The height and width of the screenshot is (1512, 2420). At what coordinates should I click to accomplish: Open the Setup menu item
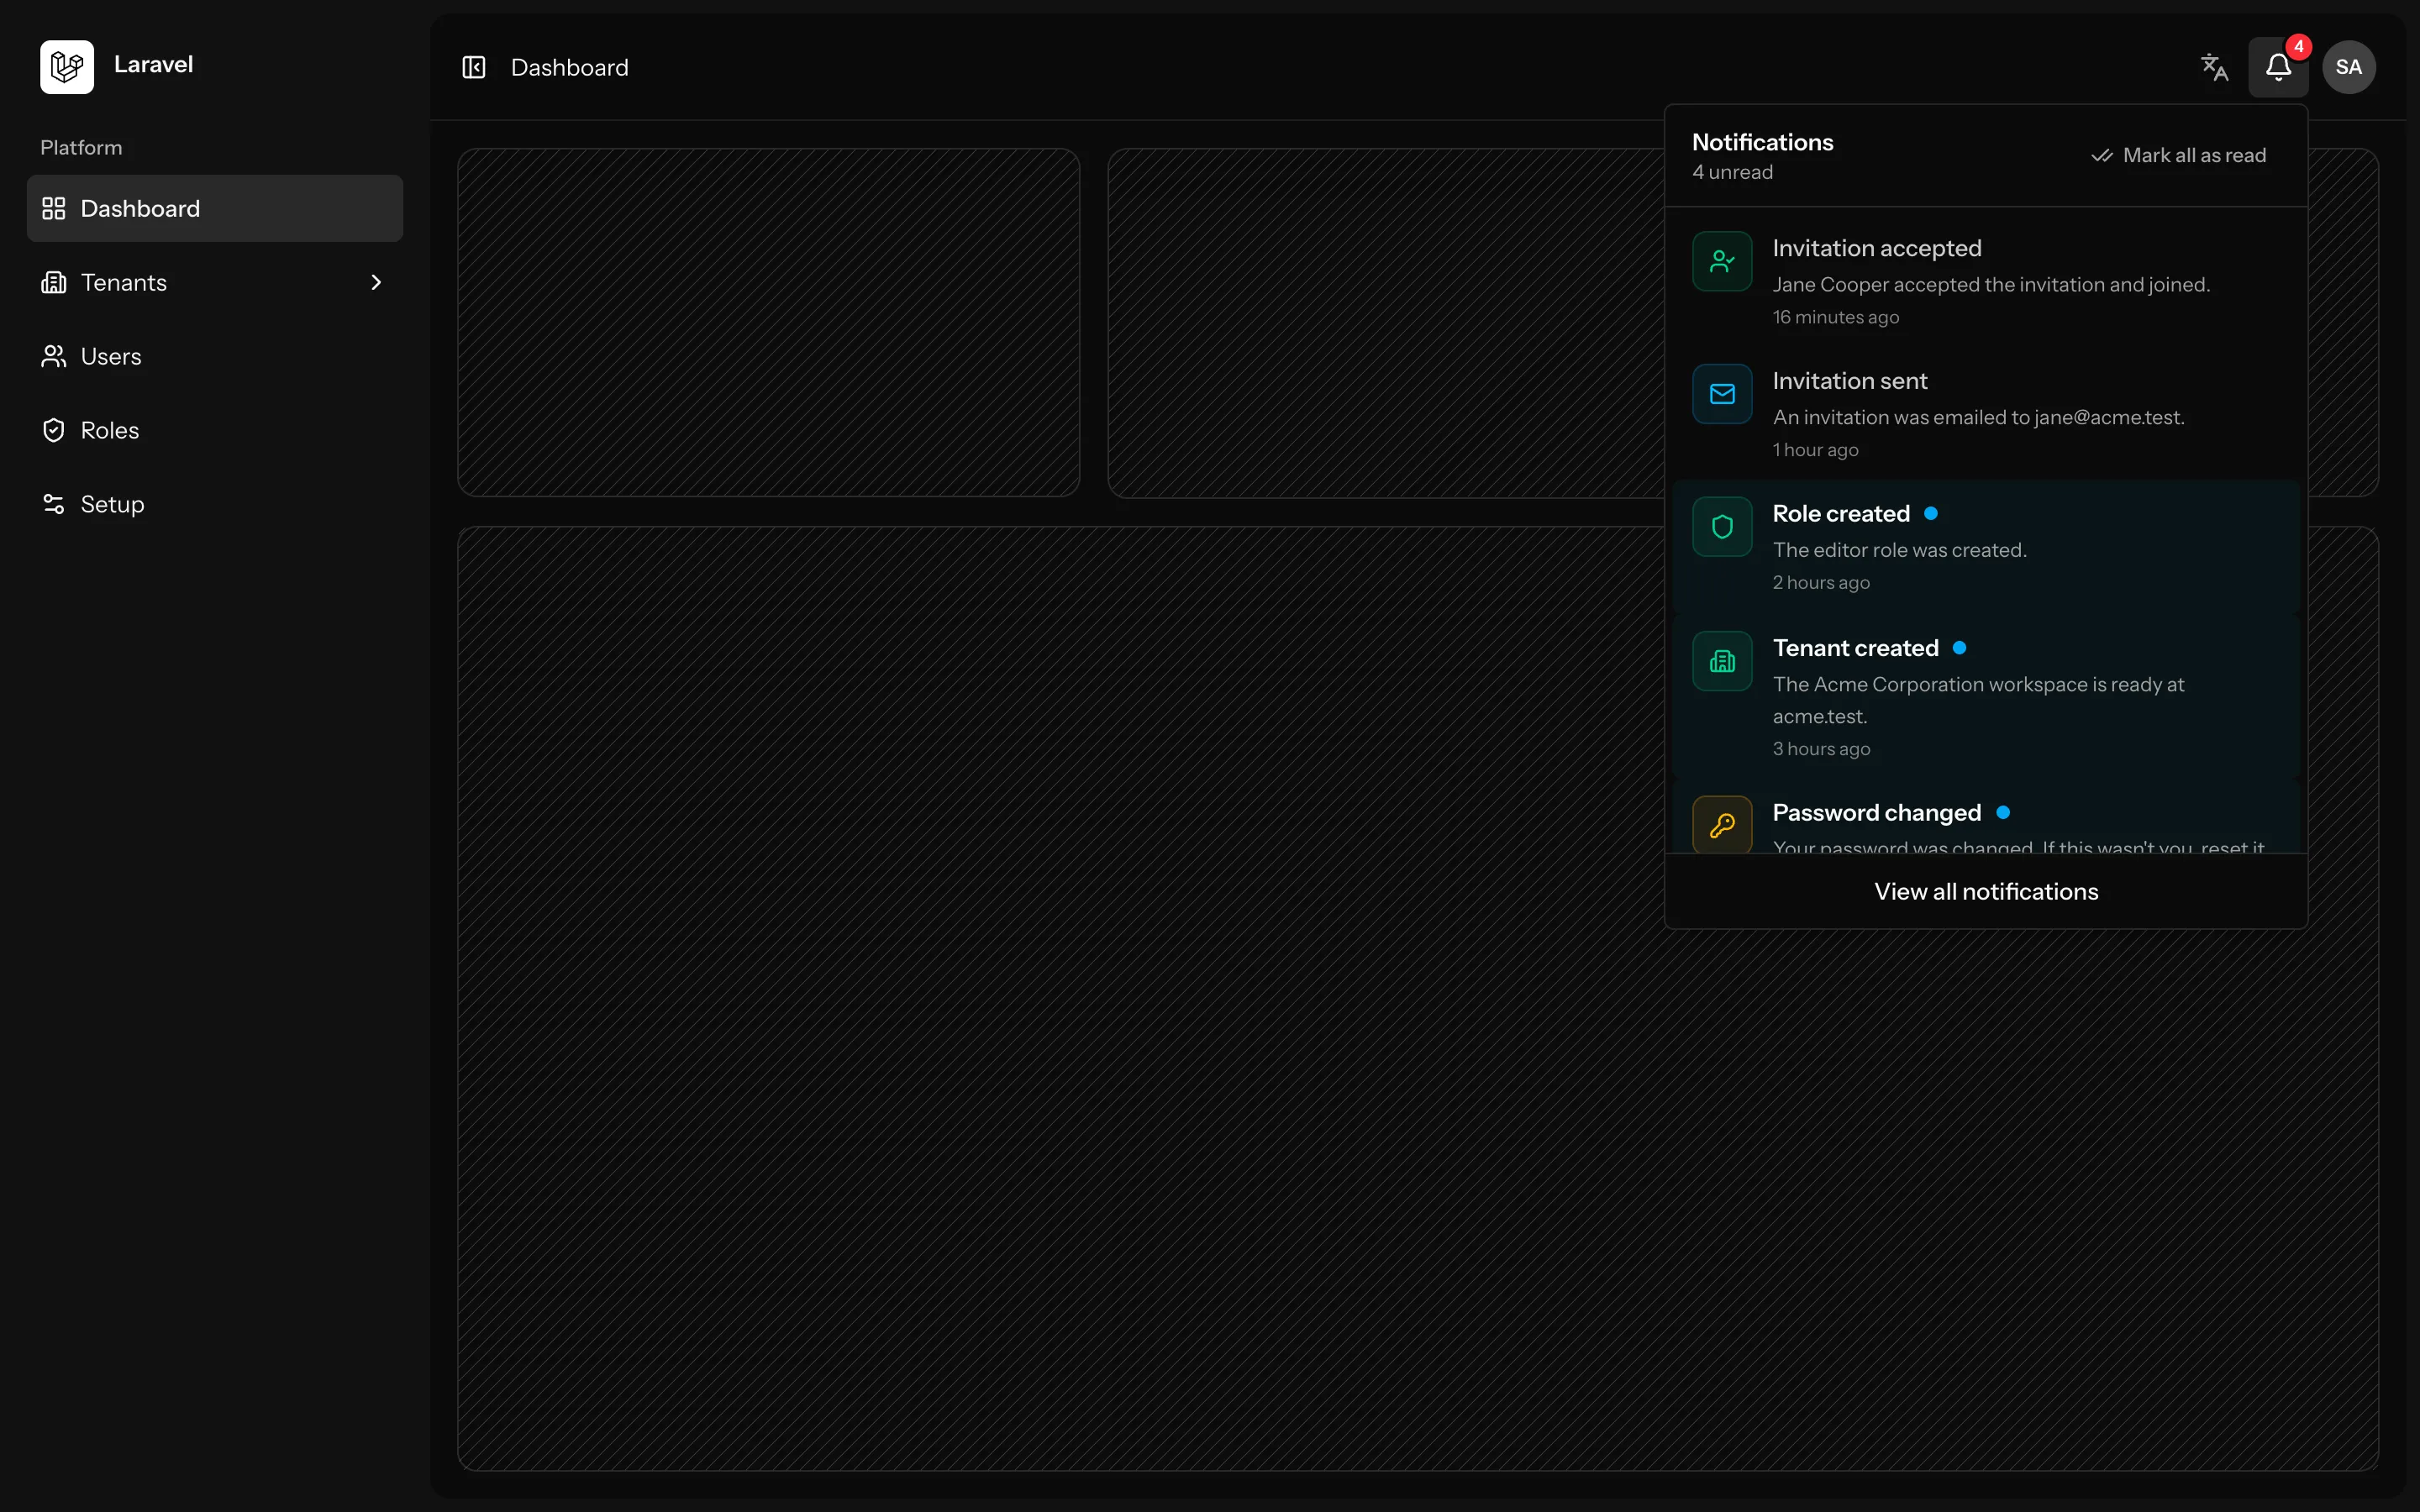pyautogui.click(x=215, y=504)
